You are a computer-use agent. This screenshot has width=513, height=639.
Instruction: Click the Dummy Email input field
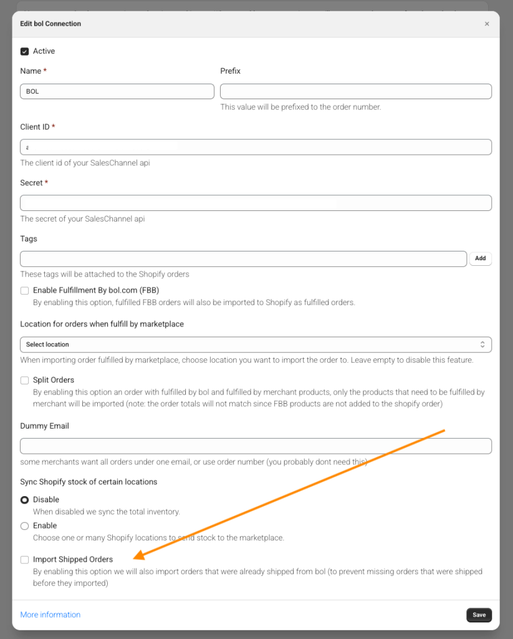click(x=256, y=446)
